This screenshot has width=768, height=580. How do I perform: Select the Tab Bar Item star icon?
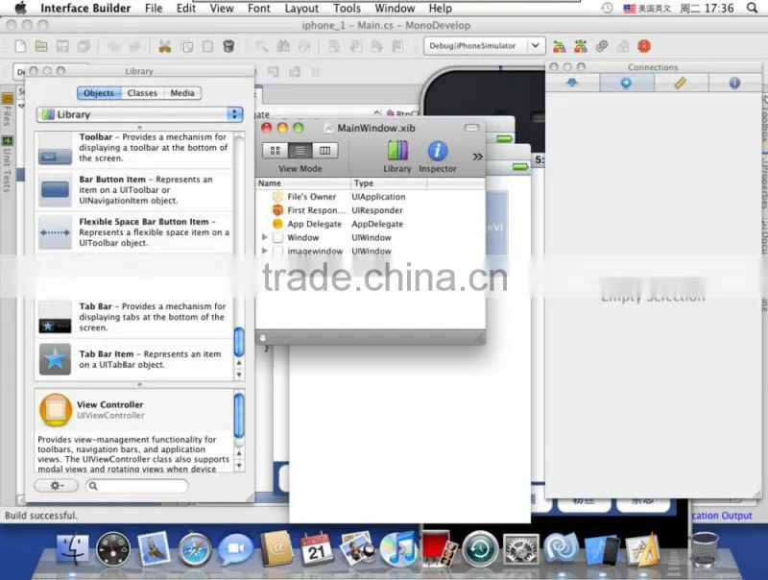55,359
